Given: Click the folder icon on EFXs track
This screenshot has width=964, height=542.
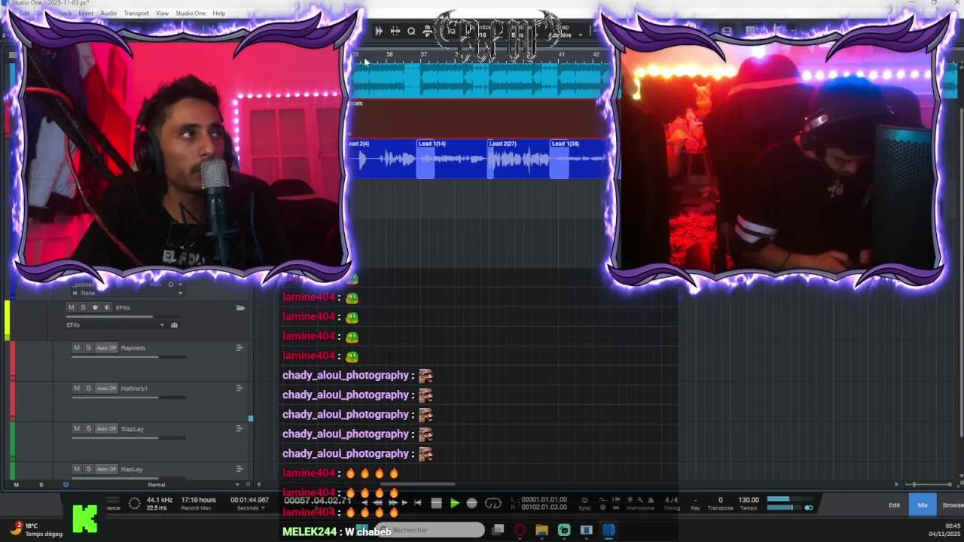Looking at the screenshot, I should (x=240, y=307).
